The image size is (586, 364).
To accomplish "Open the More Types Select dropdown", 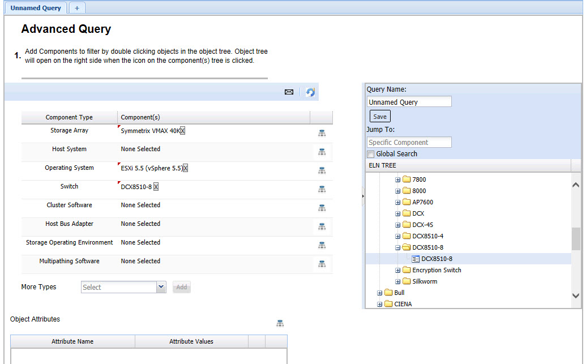I will coord(161,287).
